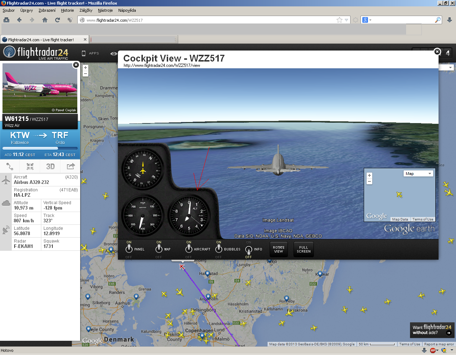Open Firefox downloads arrow
Viewport: 456px width, 355px height.
(450, 20)
